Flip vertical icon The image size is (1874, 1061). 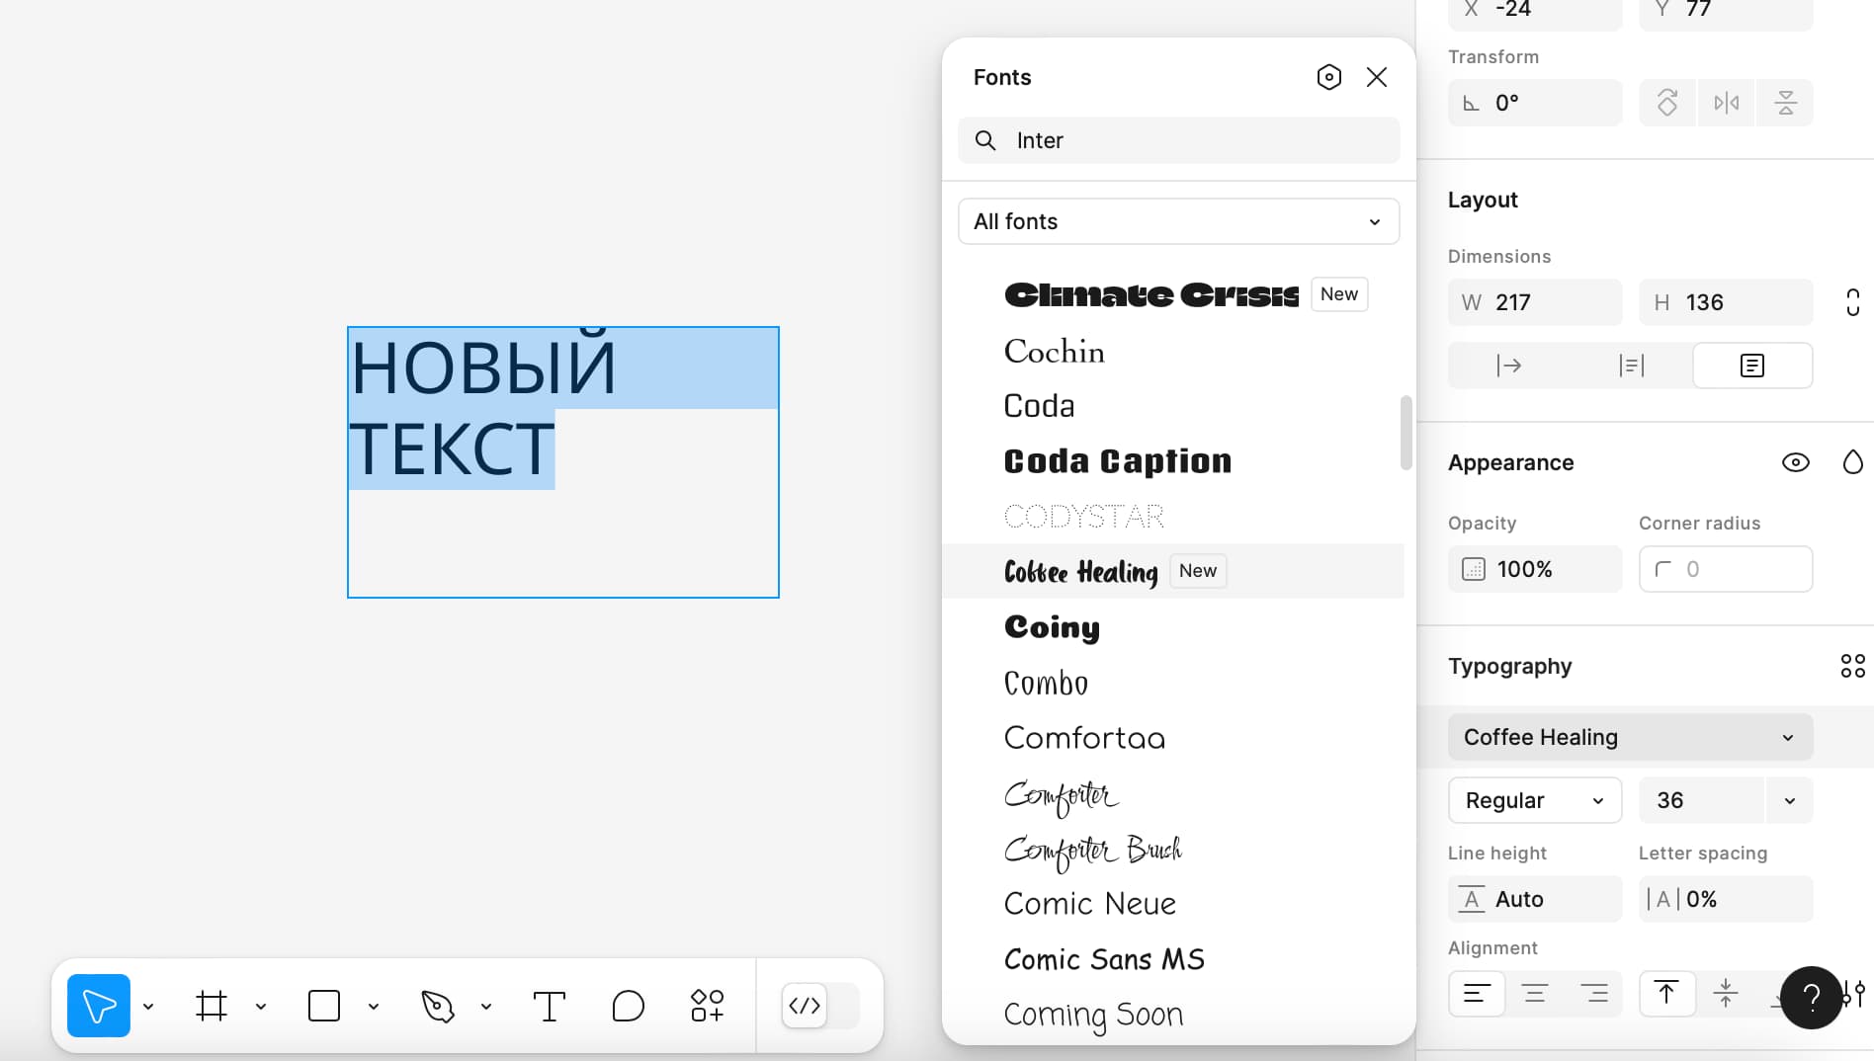point(1785,103)
